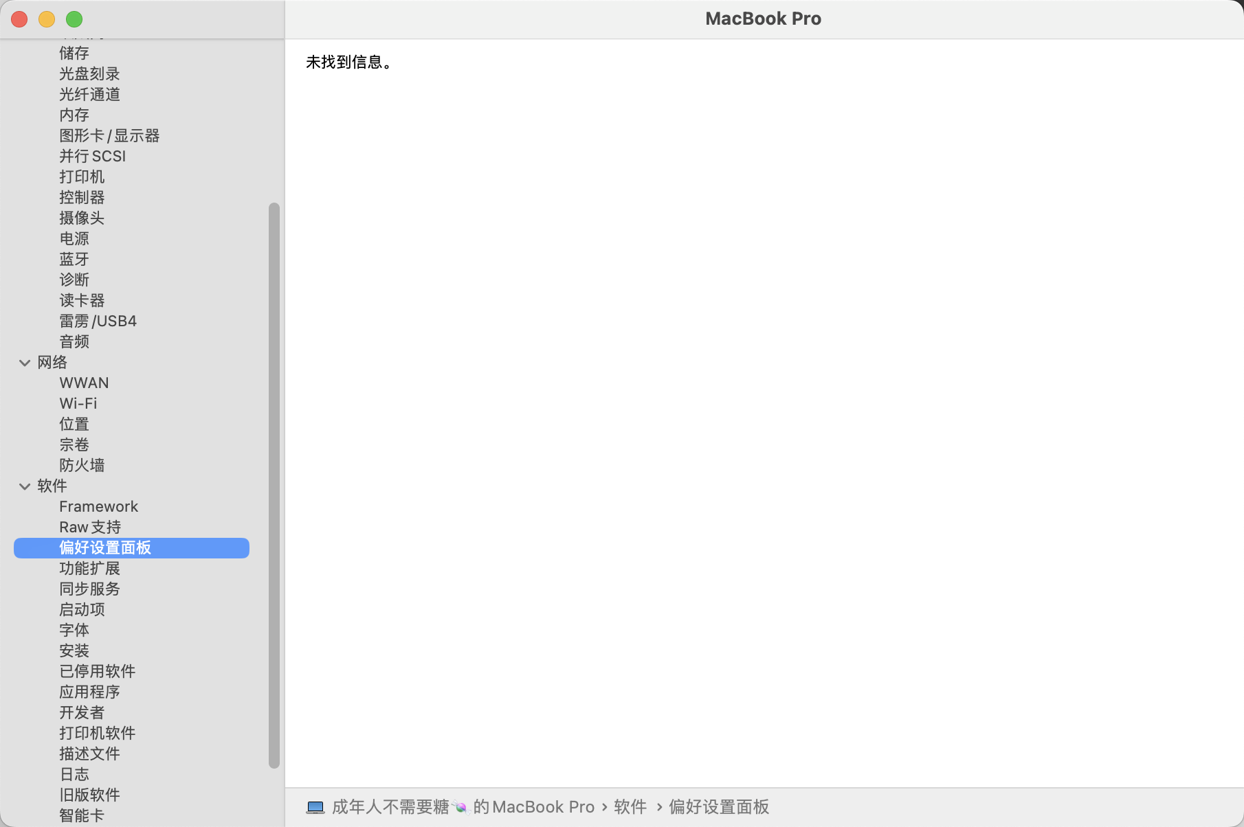The image size is (1244, 827).
Task: Open the 防火墙 sidebar entry
Action: [82, 466]
